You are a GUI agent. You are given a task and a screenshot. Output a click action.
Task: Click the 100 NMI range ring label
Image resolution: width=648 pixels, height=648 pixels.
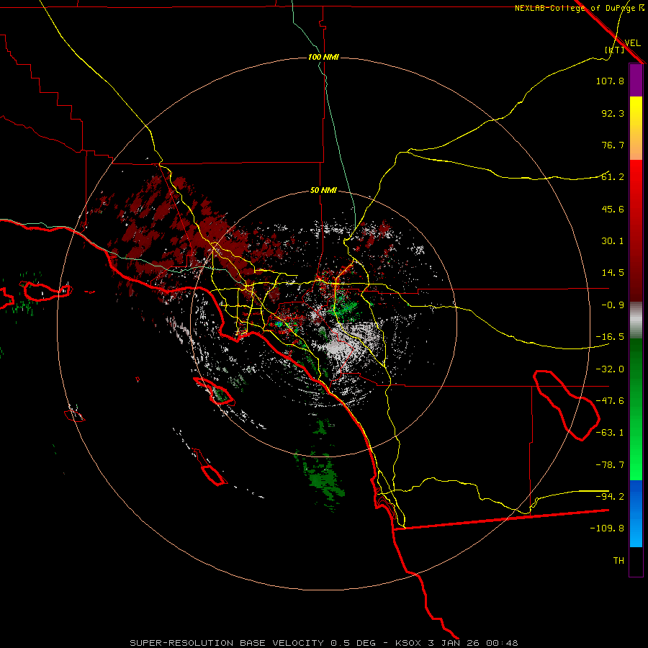click(x=323, y=57)
